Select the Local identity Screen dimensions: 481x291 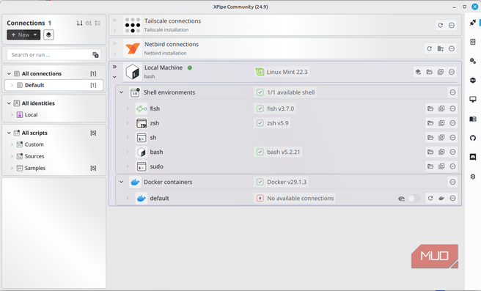coord(31,114)
